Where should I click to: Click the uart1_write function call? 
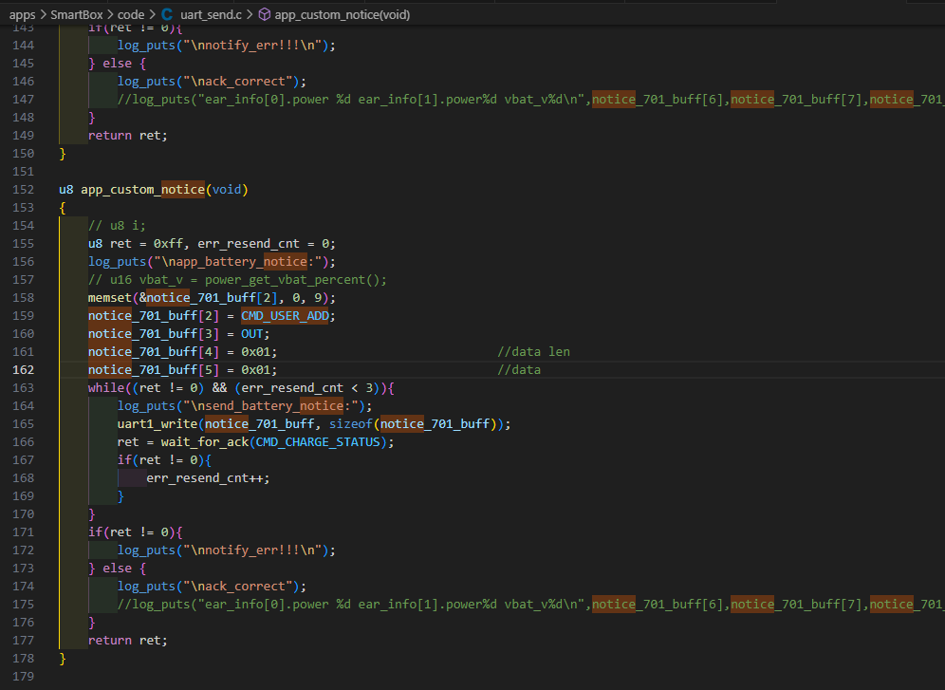(x=157, y=423)
